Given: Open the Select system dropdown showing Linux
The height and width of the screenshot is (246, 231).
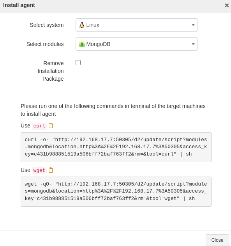Looking at the screenshot, I should point(137,25).
